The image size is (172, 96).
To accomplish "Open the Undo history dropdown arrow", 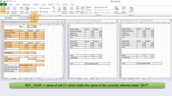I will [9, 1].
